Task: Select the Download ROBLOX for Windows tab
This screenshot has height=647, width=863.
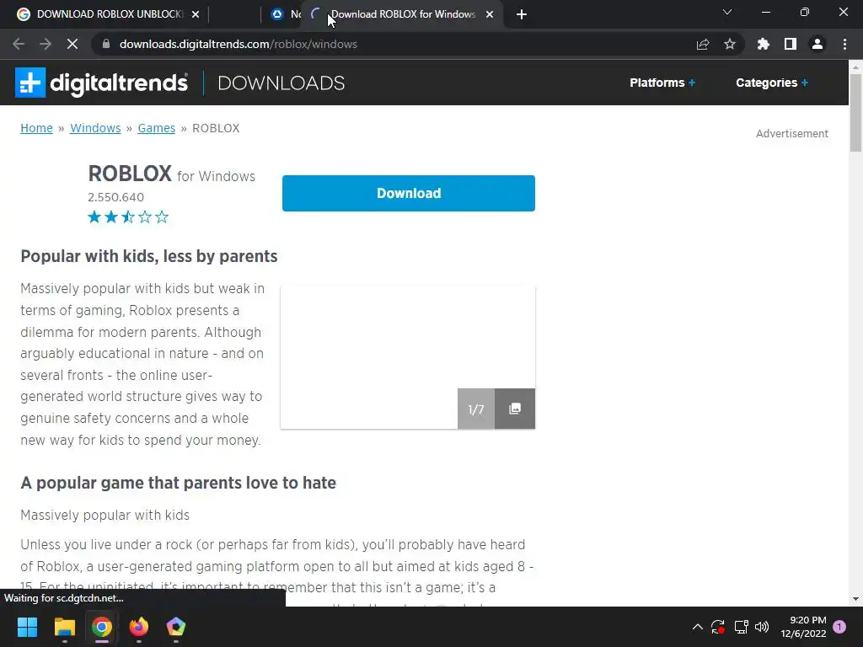Action: pos(403,14)
